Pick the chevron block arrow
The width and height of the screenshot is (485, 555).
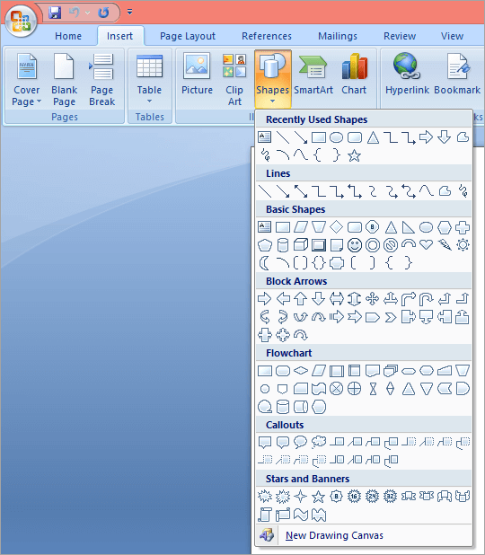(391, 317)
